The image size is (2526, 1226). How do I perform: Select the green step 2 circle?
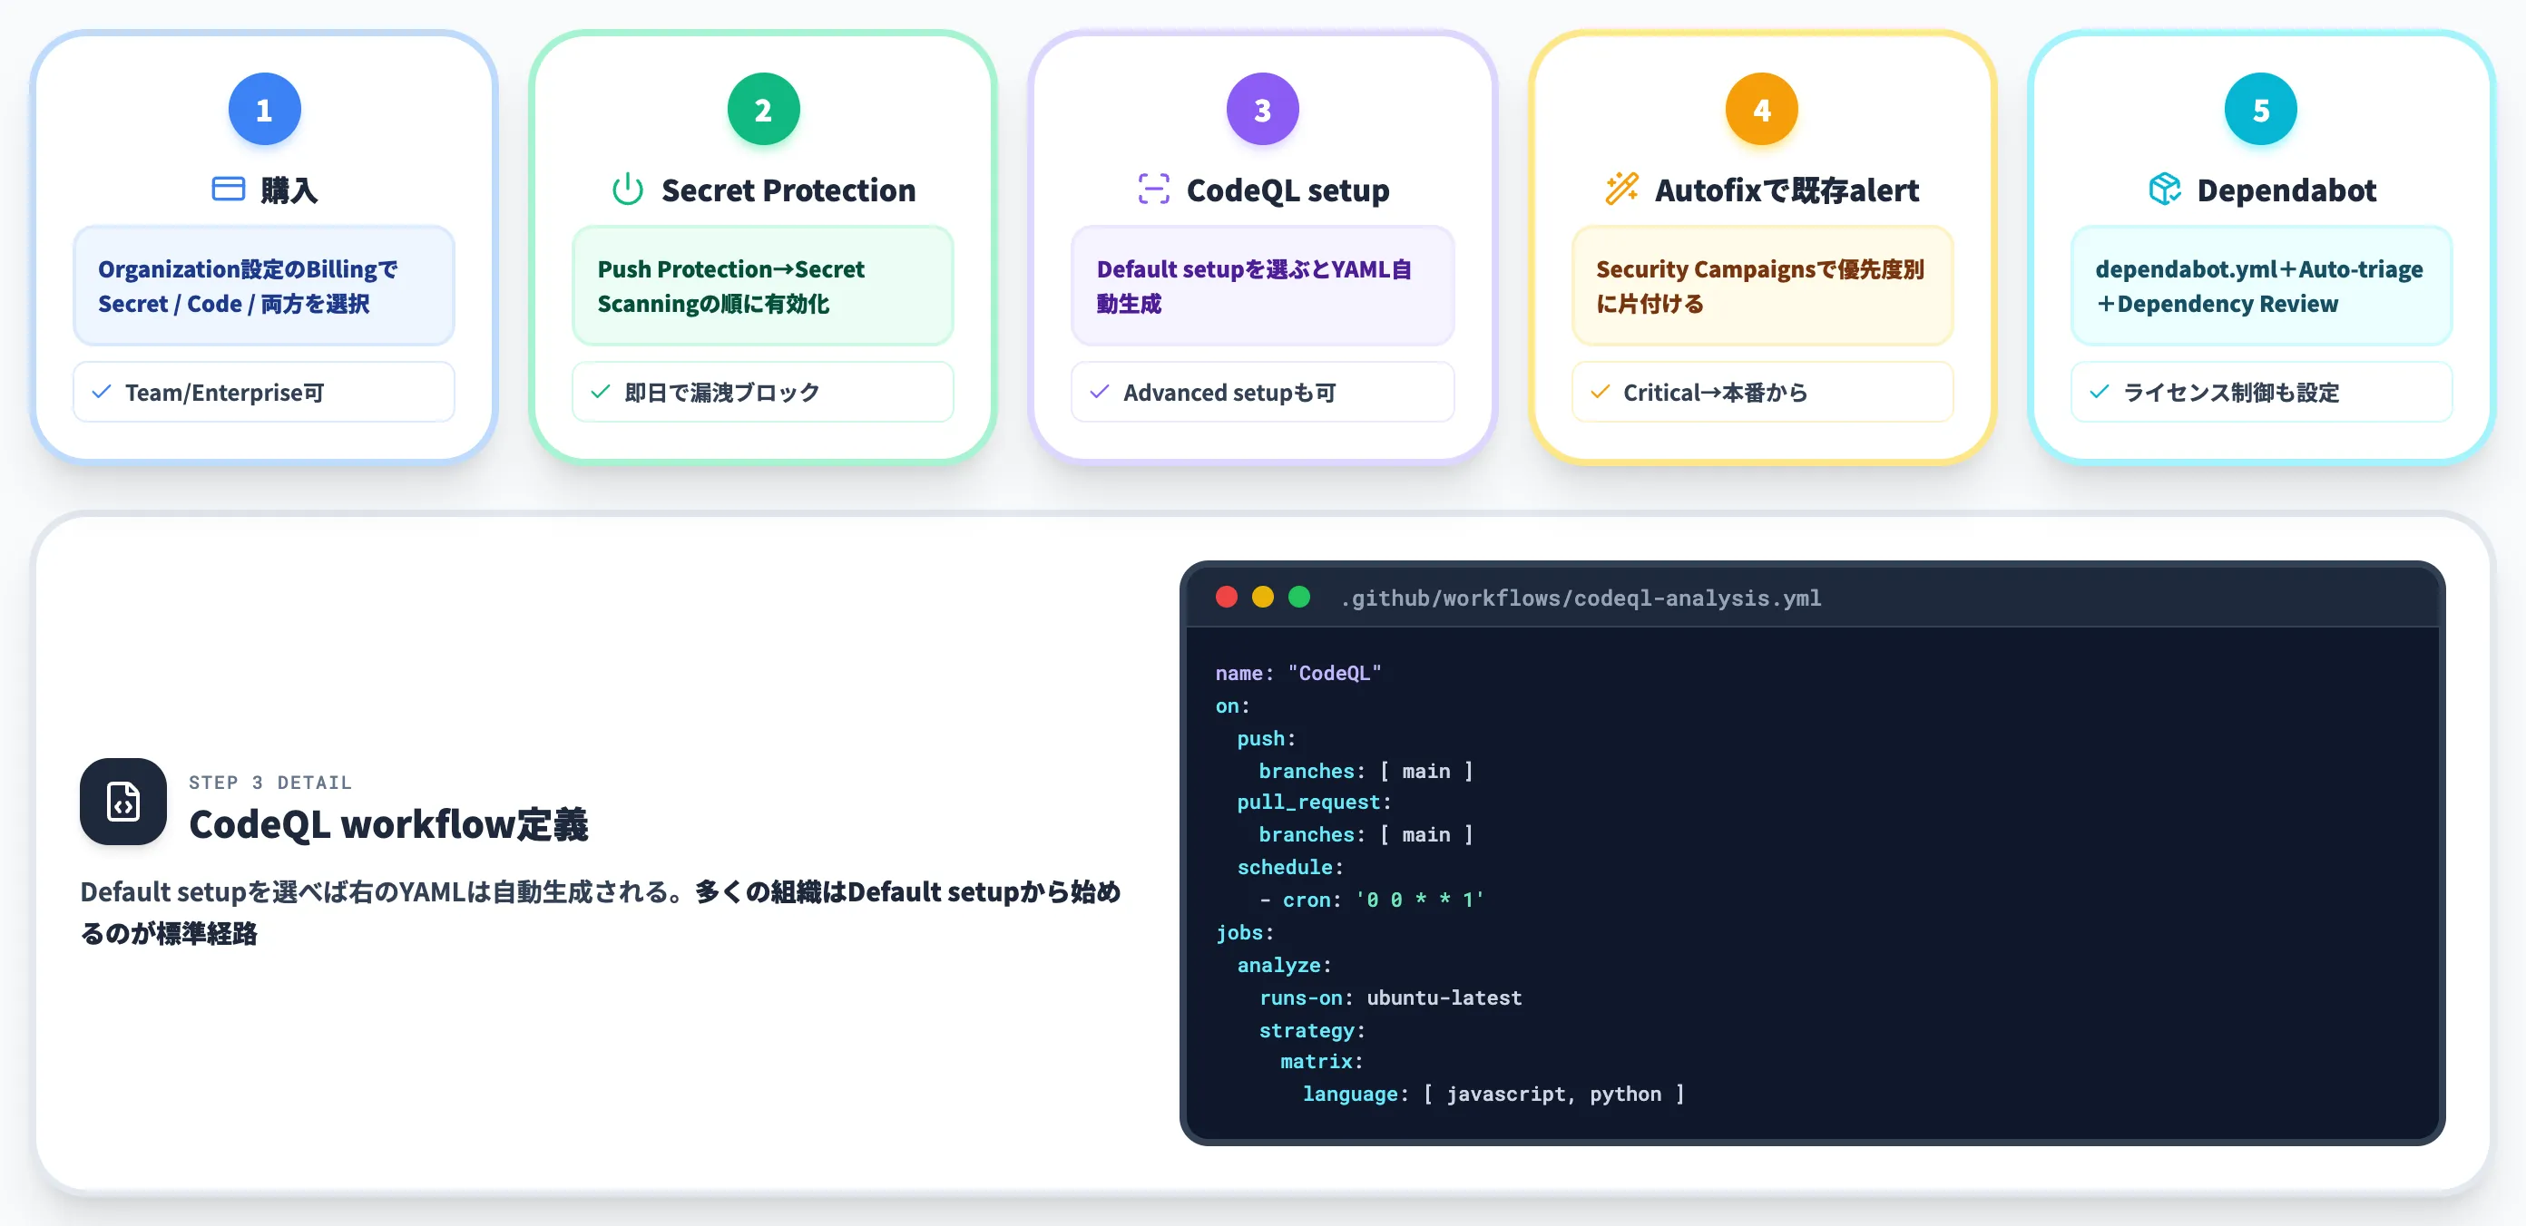click(763, 109)
